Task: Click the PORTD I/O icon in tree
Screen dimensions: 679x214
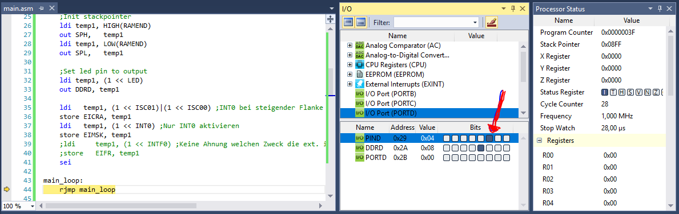Action: coord(359,113)
